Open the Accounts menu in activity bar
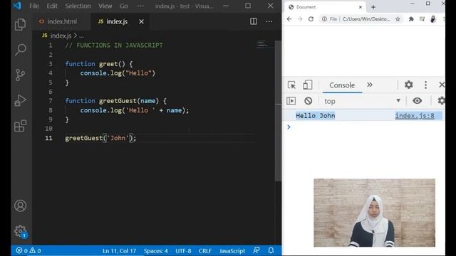 pyautogui.click(x=21, y=206)
